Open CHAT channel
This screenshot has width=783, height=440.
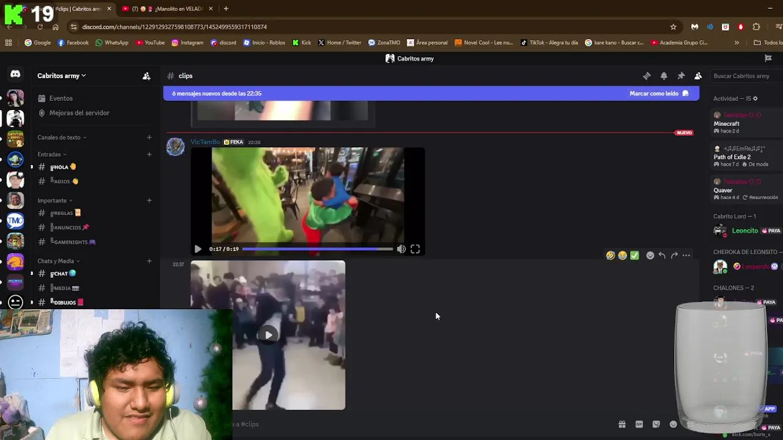coord(94,274)
